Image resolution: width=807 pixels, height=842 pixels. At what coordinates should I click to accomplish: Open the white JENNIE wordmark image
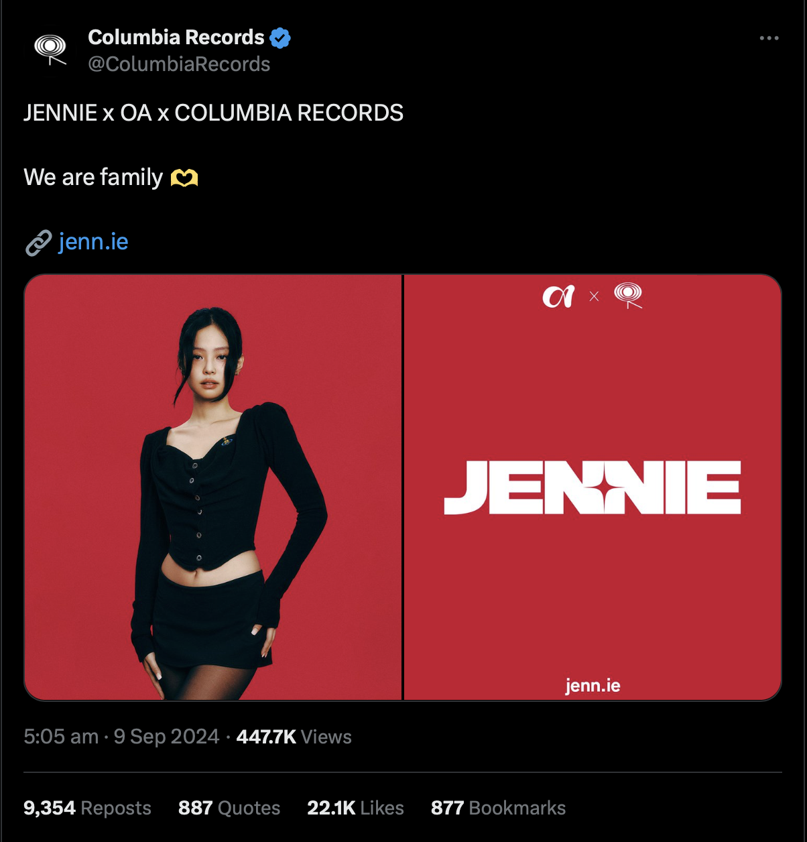pyautogui.click(x=593, y=487)
